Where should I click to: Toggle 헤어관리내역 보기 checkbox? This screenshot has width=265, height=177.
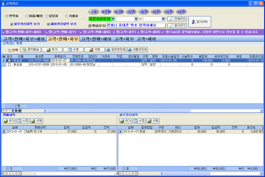49,24
